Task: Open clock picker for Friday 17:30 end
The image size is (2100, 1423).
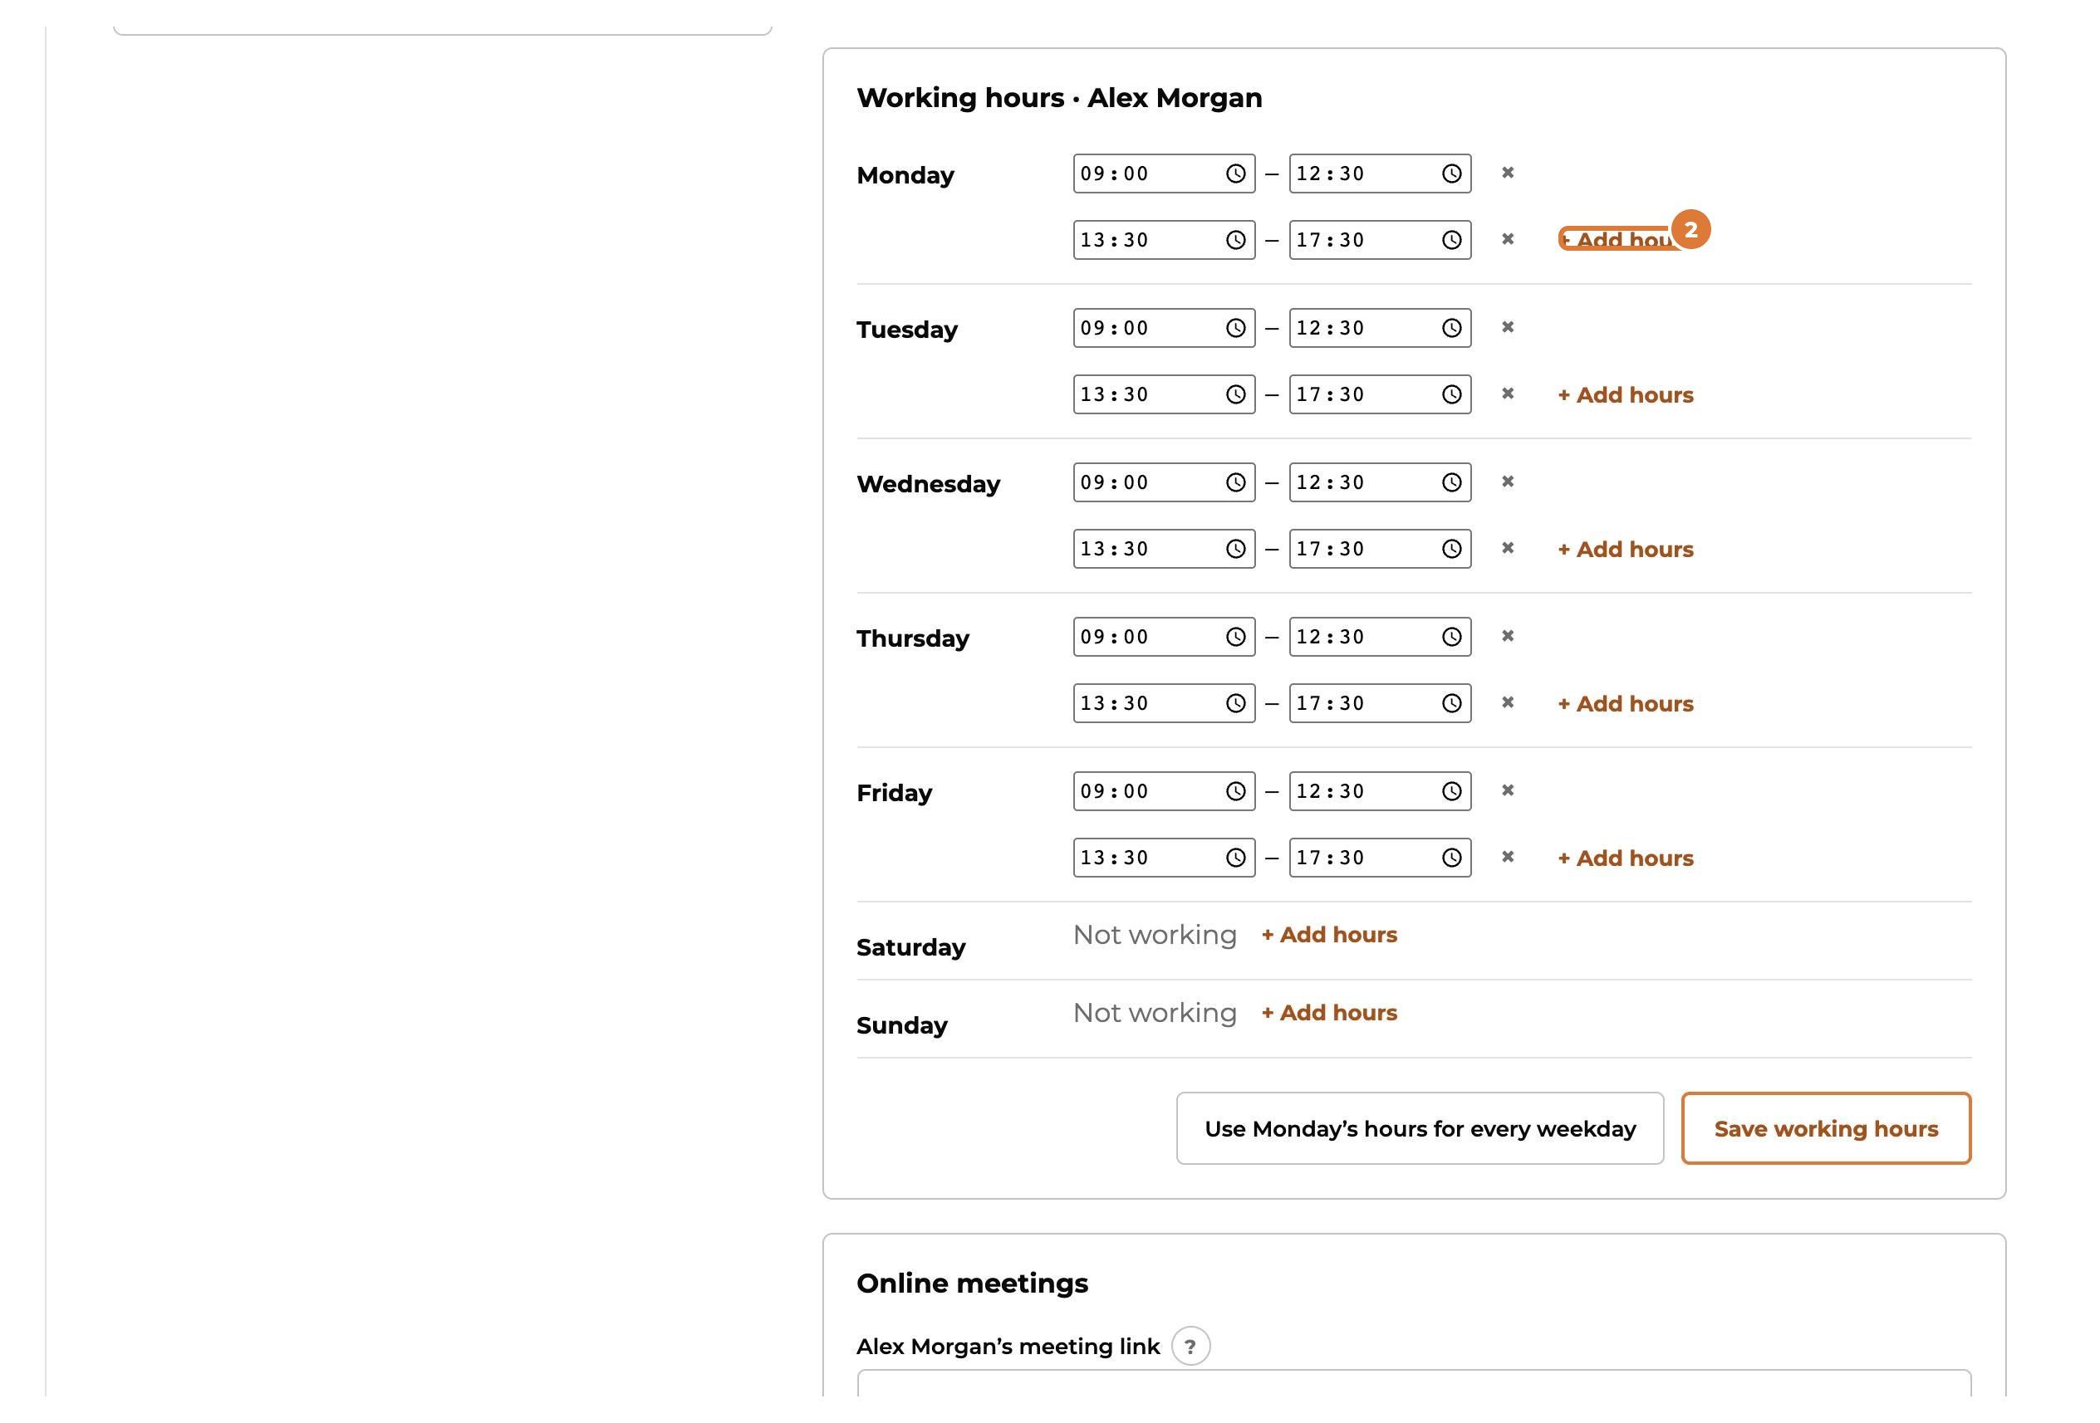Action: pos(1451,858)
